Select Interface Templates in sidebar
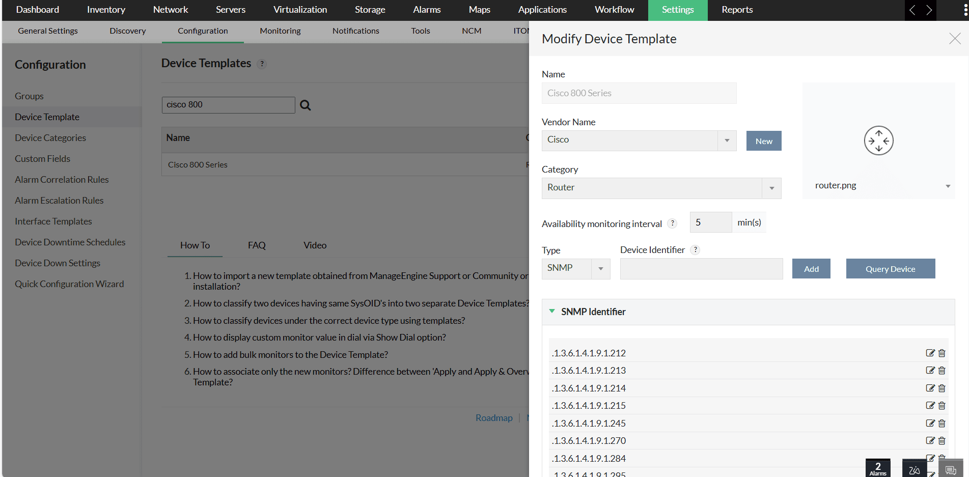 click(53, 221)
